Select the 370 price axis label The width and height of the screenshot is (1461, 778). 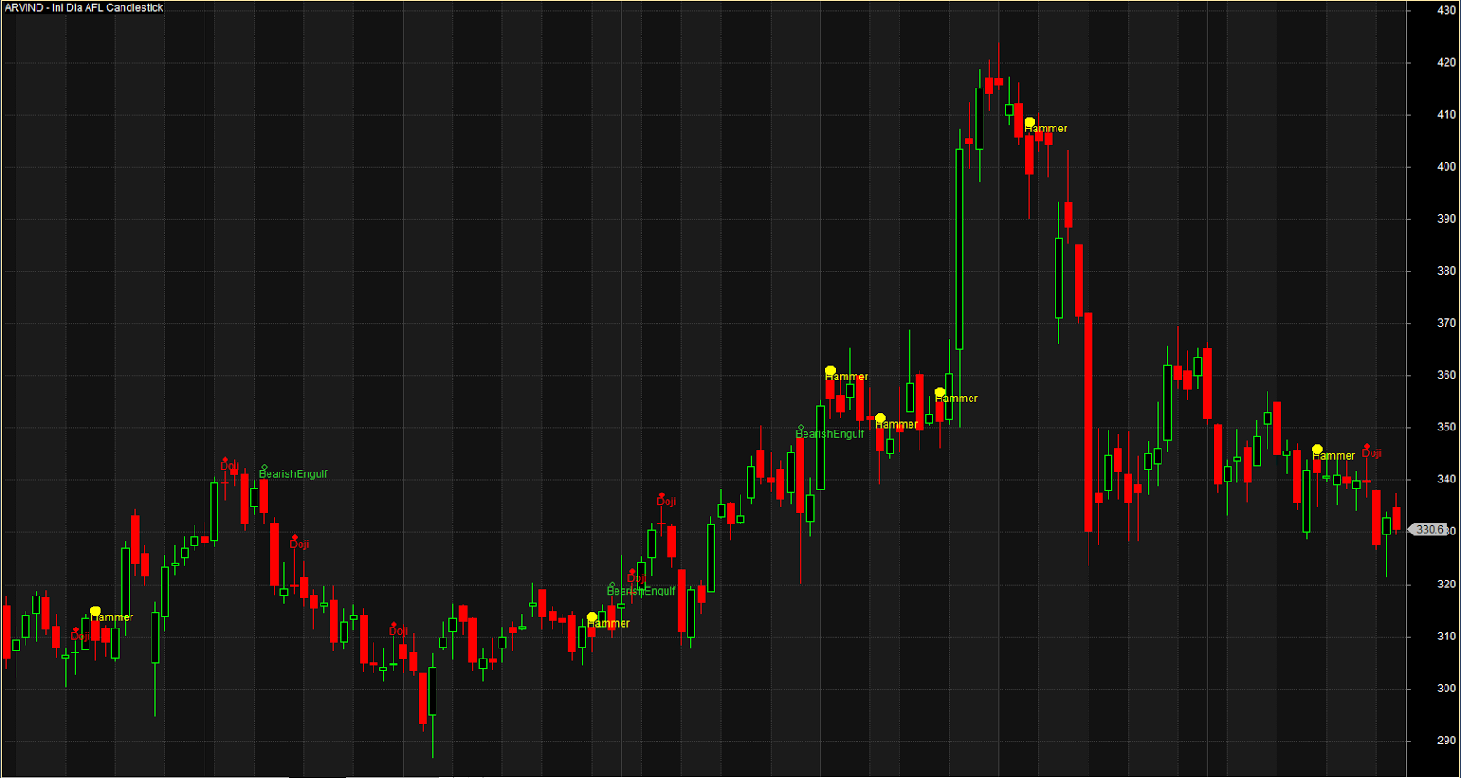(x=1446, y=323)
